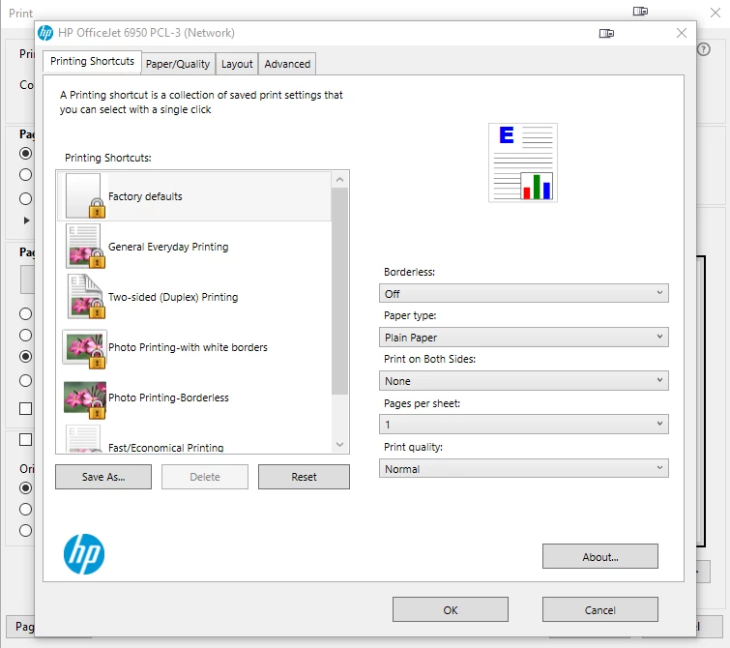The width and height of the screenshot is (730, 648).
Task: Open the About... dialog
Action: coord(600,556)
